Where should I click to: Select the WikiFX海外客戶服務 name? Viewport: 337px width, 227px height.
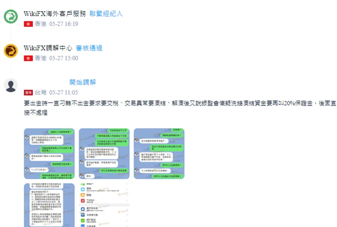[x=55, y=14]
